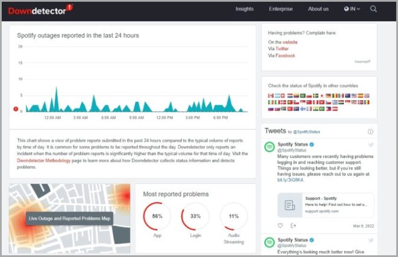Click the red question mark beside chart
This screenshot has width=398, height=257.
coord(16,109)
